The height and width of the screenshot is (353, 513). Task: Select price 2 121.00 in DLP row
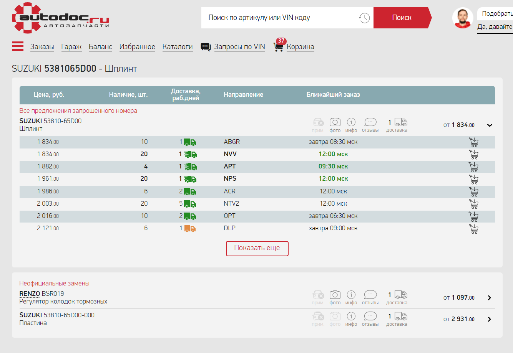48,228
